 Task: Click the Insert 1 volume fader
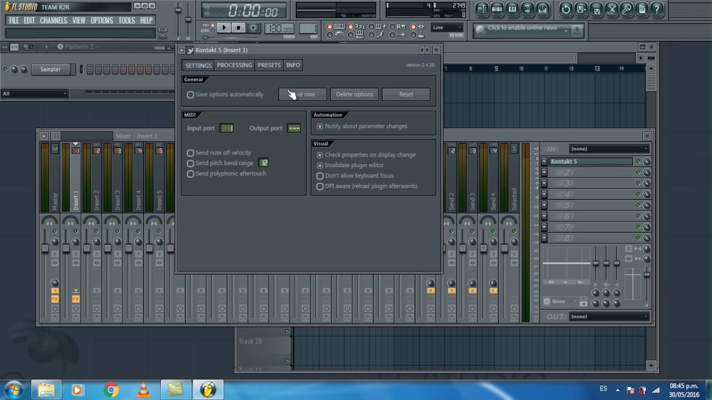[x=66, y=248]
